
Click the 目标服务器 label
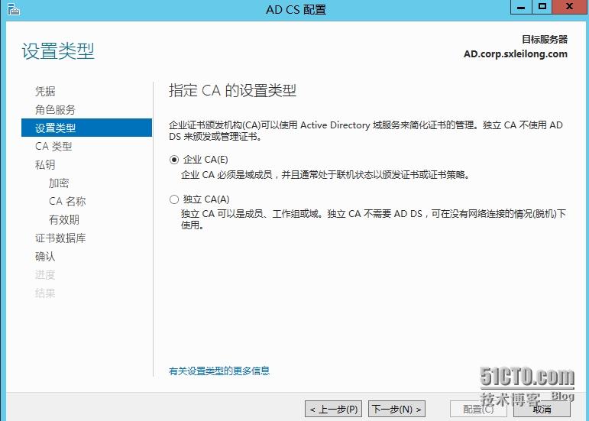point(545,40)
